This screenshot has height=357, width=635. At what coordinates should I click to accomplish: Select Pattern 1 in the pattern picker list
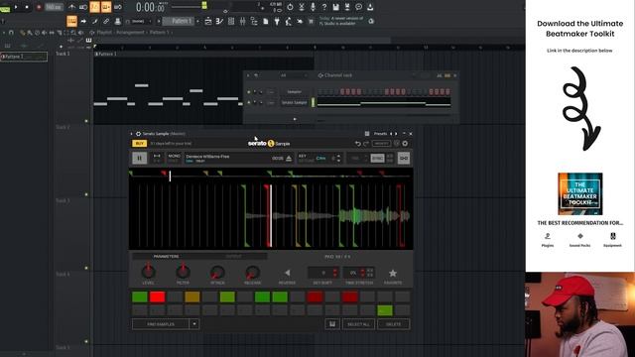[x=24, y=57]
